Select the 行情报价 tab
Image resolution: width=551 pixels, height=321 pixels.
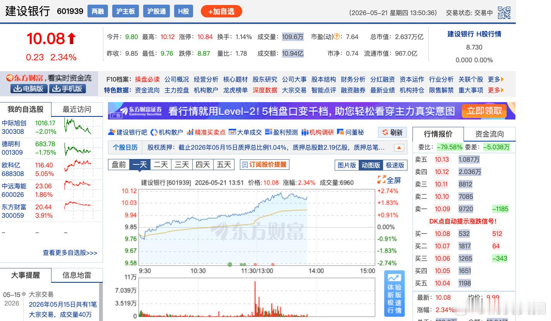tap(438, 134)
